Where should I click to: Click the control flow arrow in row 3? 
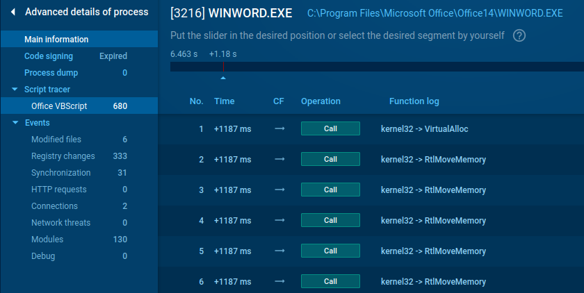point(279,190)
